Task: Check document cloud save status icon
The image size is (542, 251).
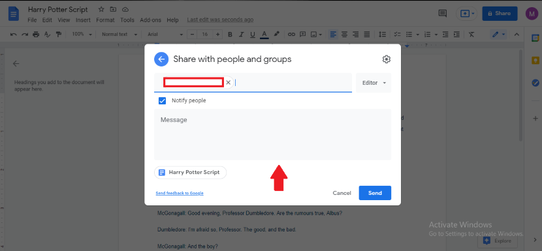Action: click(x=125, y=9)
